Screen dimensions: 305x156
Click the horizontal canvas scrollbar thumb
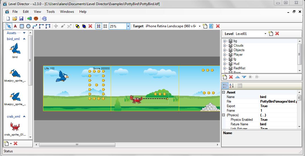click(x=77, y=145)
